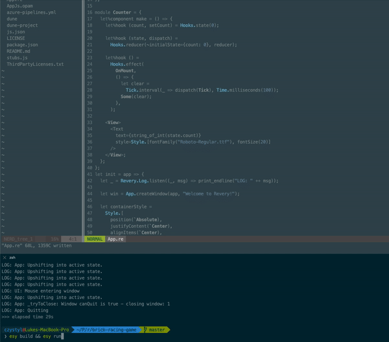Click Hooks.effect on line 24

[127, 64]
